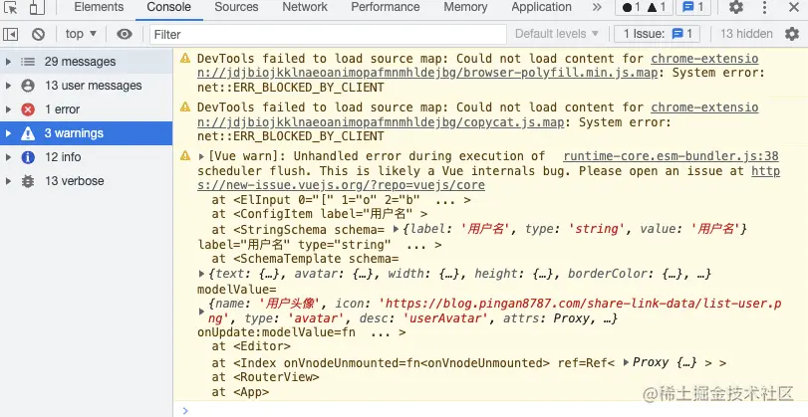
Task: Switch to the Network tab
Action: click(305, 7)
